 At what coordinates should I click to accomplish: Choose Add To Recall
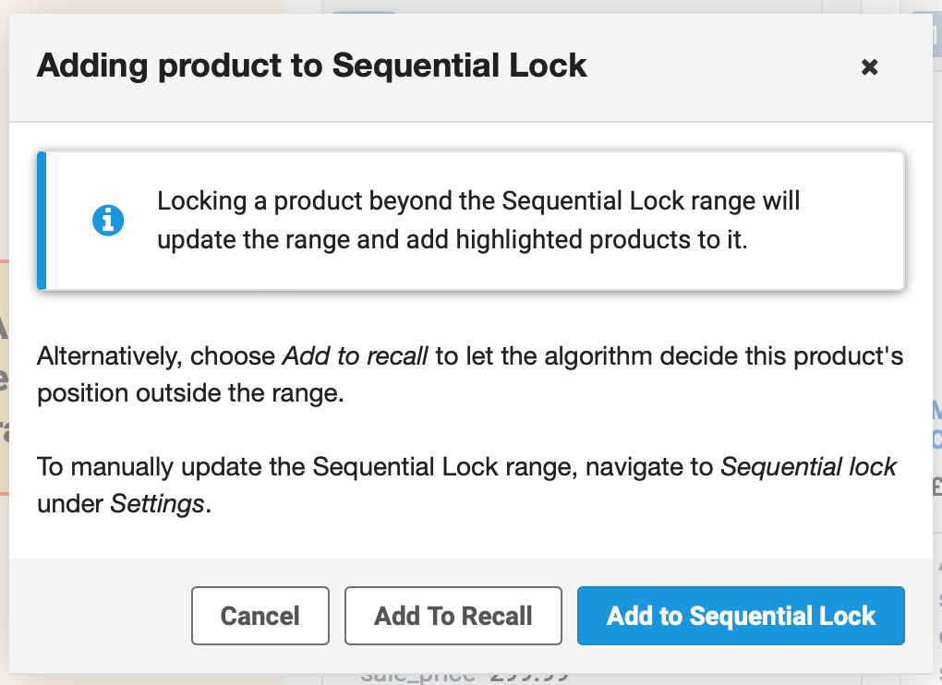pyautogui.click(x=453, y=616)
